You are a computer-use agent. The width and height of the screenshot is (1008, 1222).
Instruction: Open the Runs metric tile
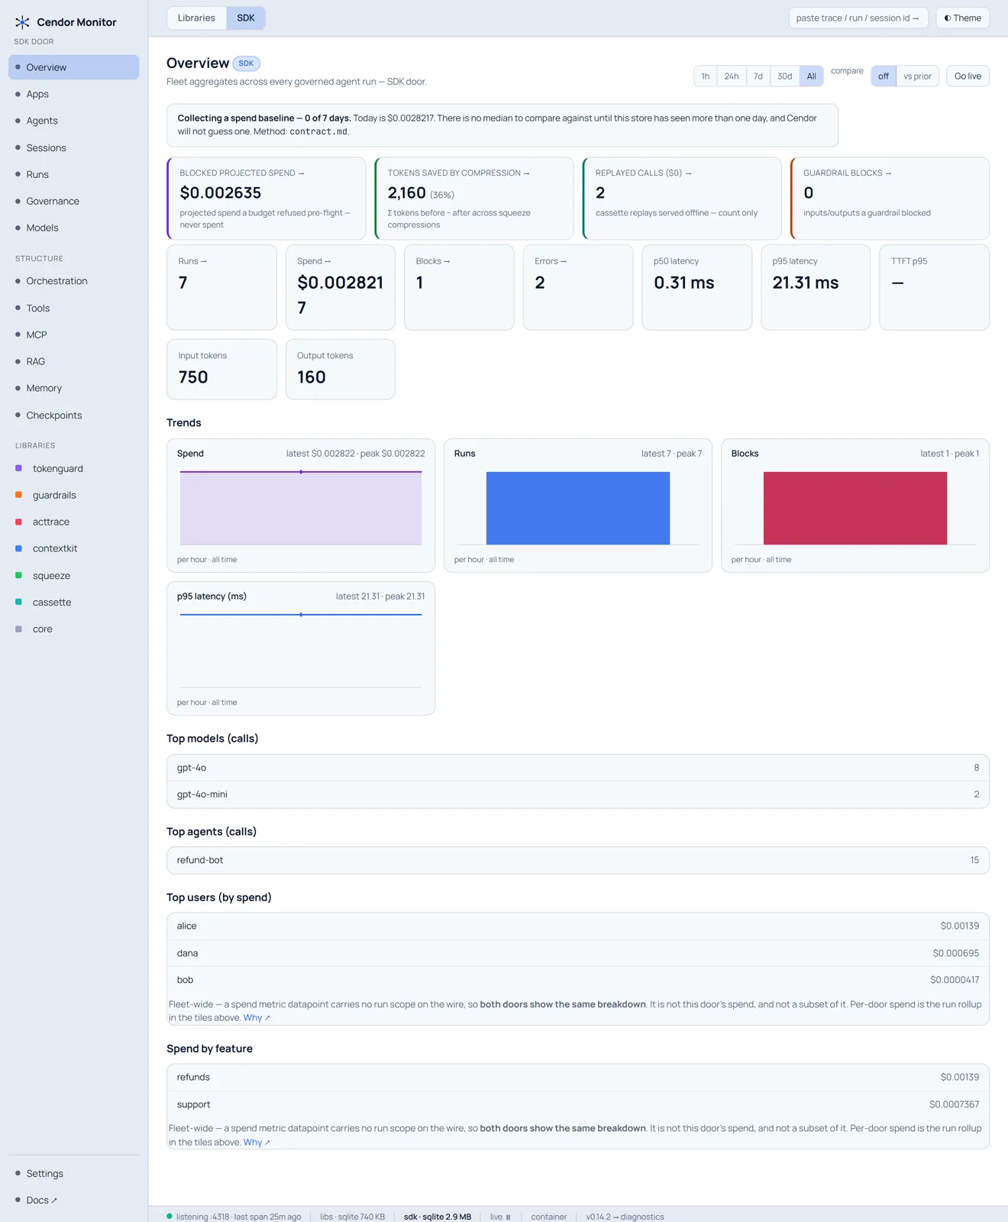pos(221,287)
